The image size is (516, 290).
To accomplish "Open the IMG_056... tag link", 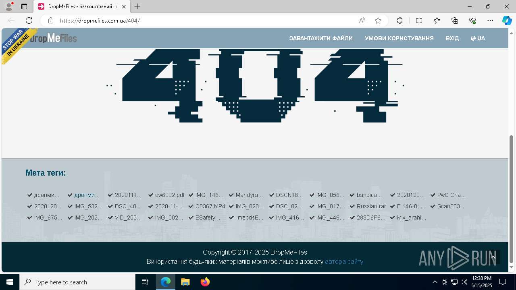I will tap(330, 195).
